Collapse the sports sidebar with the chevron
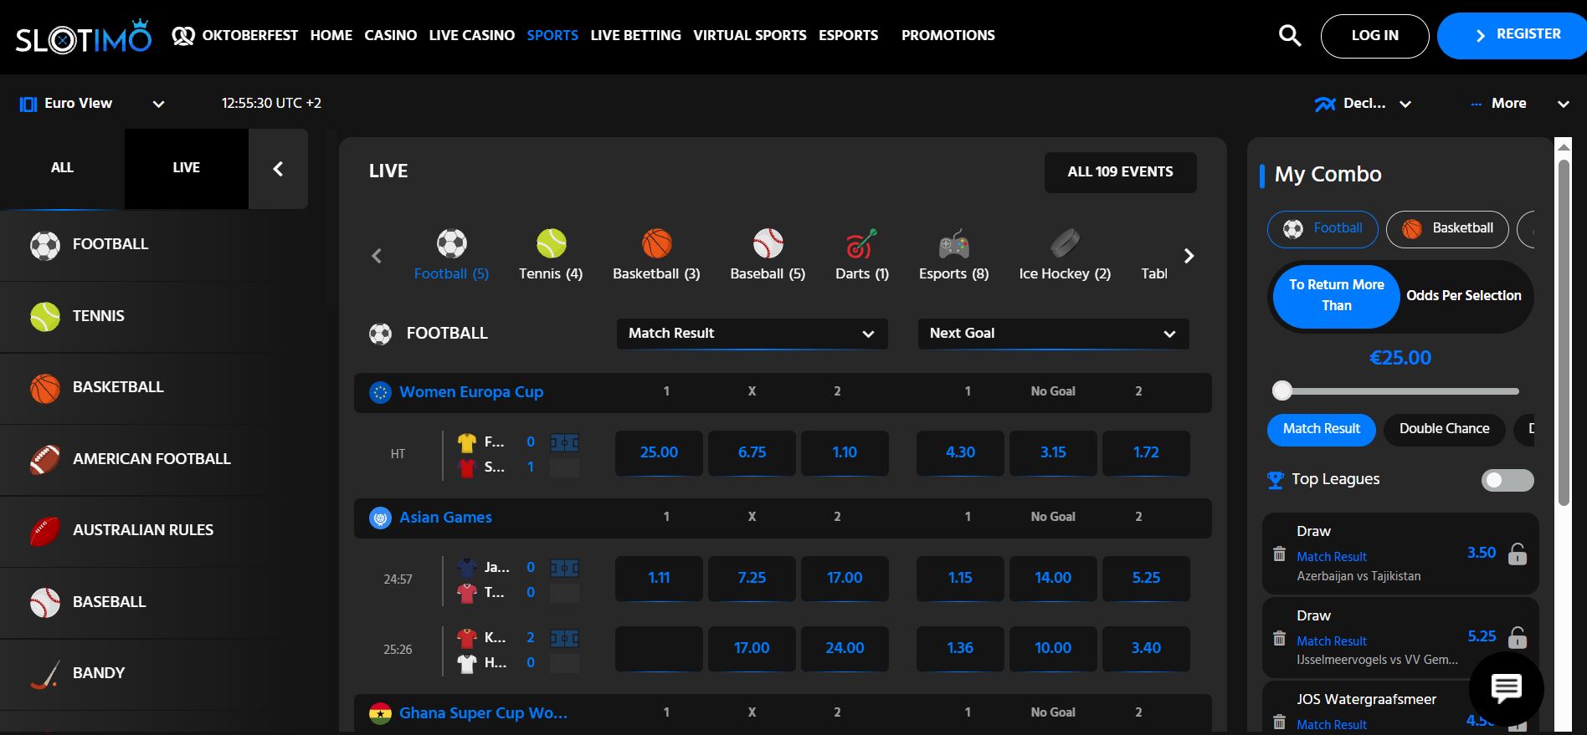 [x=278, y=169]
